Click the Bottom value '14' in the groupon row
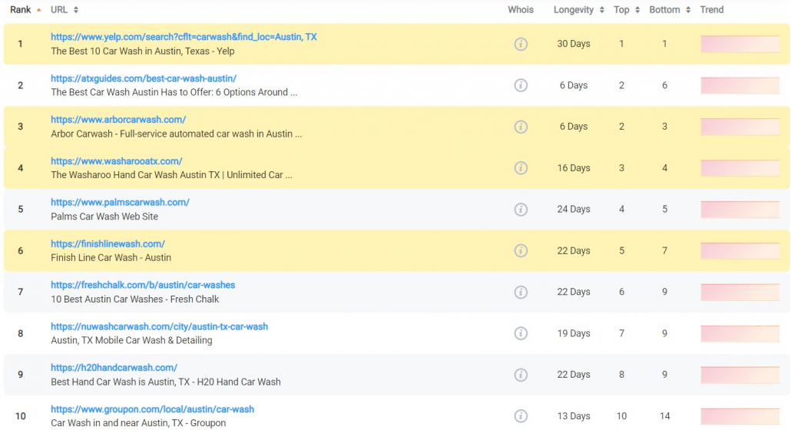The image size is (791, 430). pos(665,416)
